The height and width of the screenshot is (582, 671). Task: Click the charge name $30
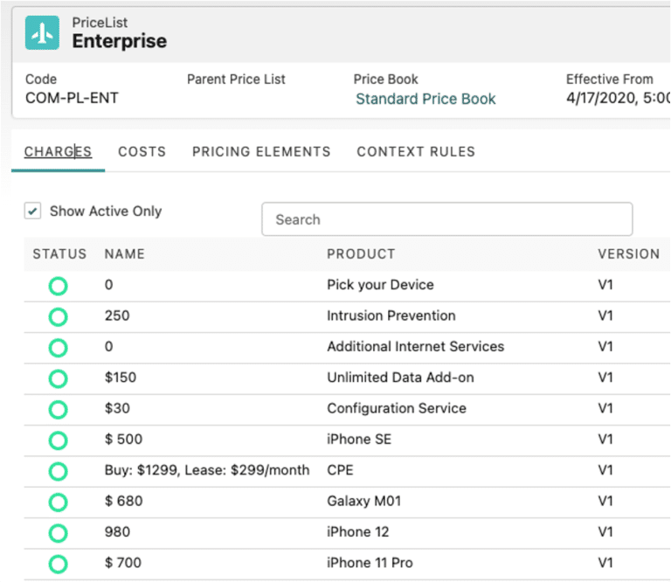coord(117,408)
